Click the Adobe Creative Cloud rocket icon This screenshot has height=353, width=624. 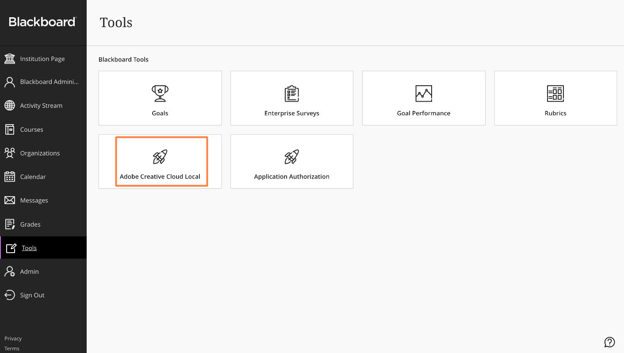click(x=160, y=157)
